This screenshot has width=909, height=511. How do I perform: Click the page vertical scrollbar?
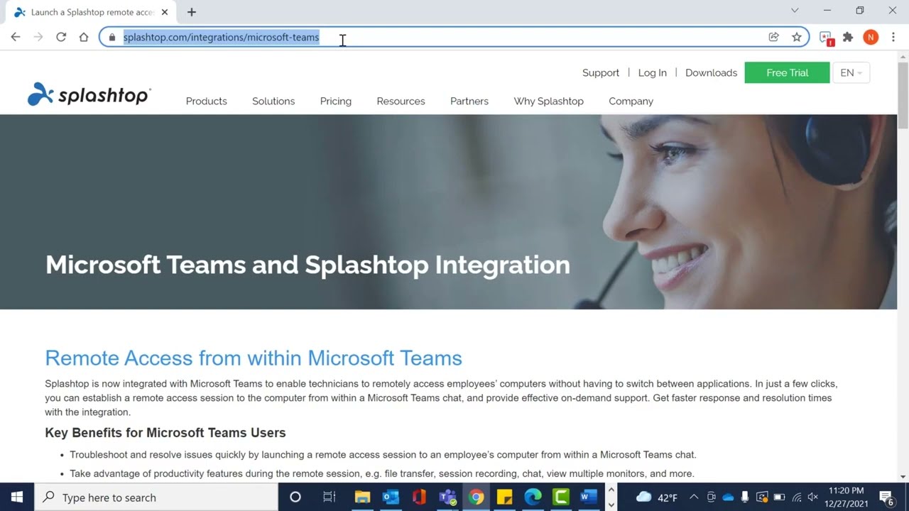(x=903, y=96)
